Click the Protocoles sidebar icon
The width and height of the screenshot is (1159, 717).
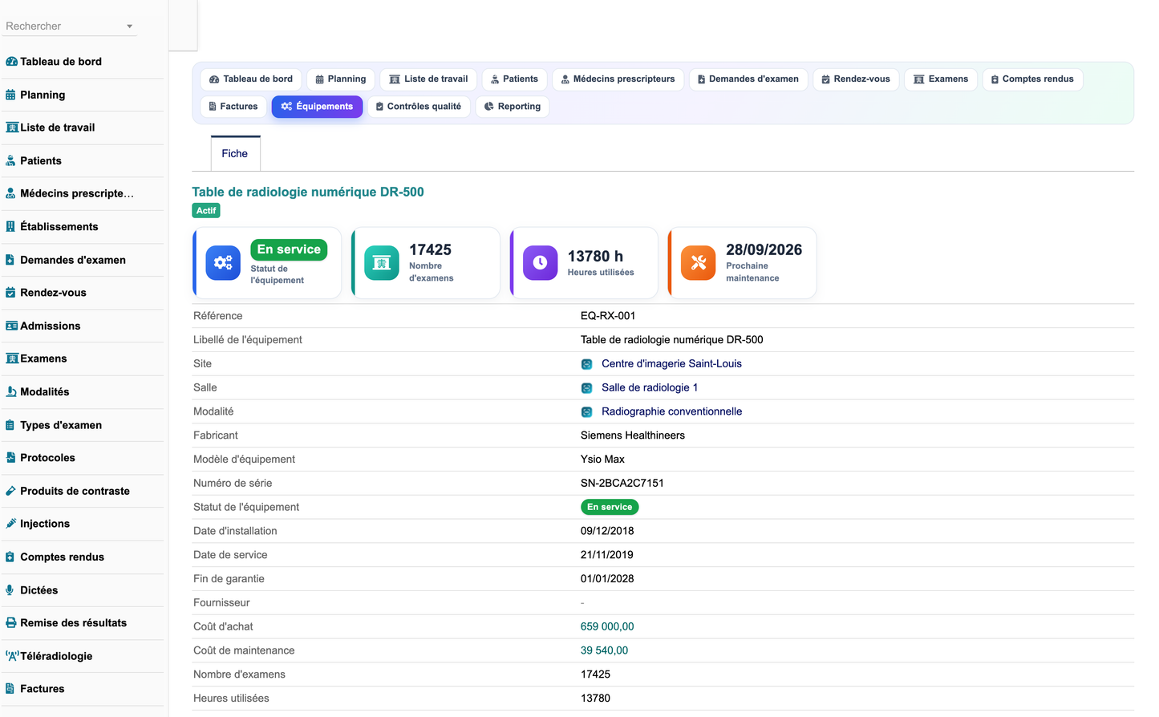[10, 458]
